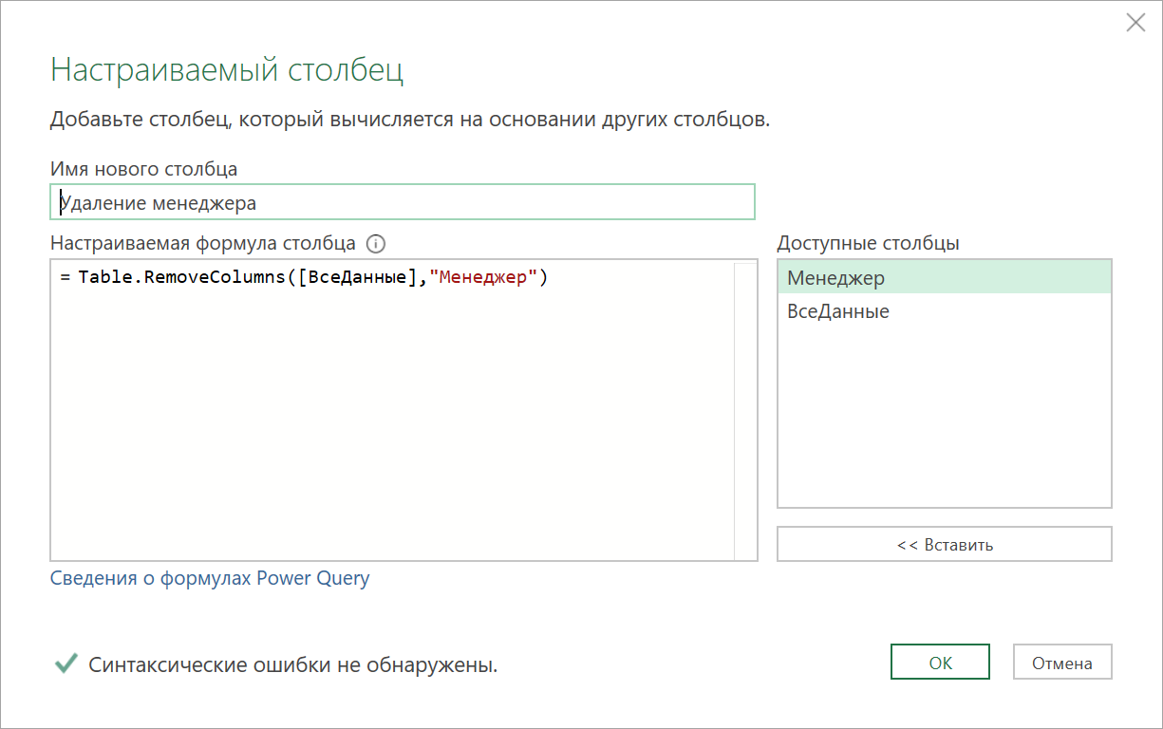This screenshot has width=1163, height=729.
Task: Click [ВсеДанные] reference in the formula
Action: (x=358, y=277)
